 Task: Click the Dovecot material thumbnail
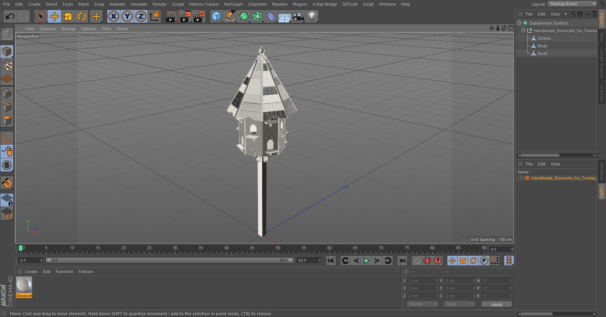pos(24,285)
